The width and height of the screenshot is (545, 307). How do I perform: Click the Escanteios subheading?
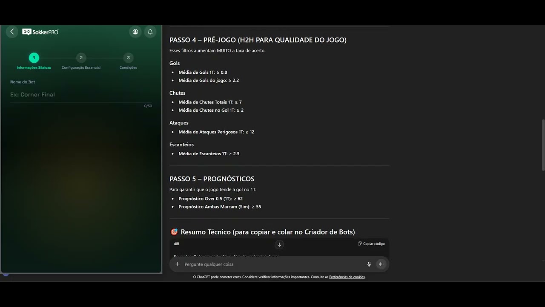point(181,145)
